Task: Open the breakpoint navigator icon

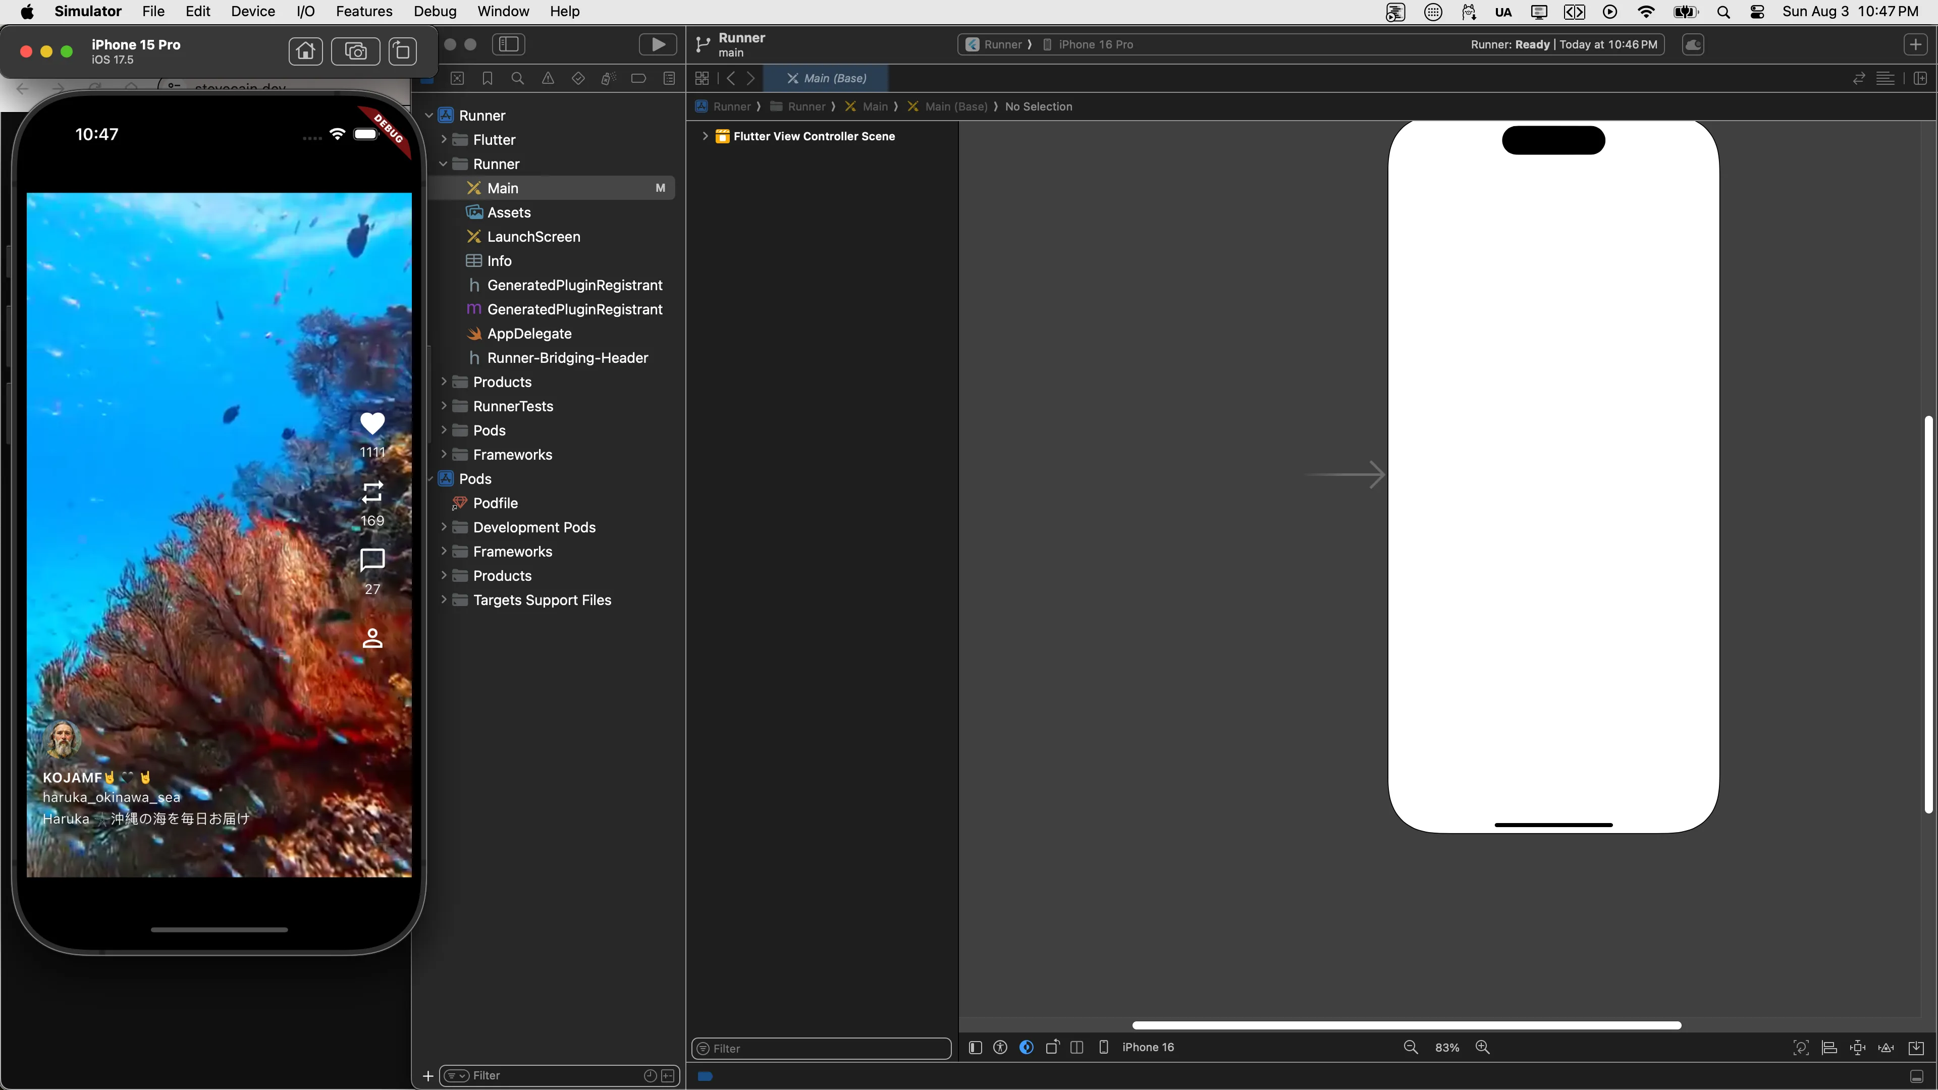Action: 639,78
